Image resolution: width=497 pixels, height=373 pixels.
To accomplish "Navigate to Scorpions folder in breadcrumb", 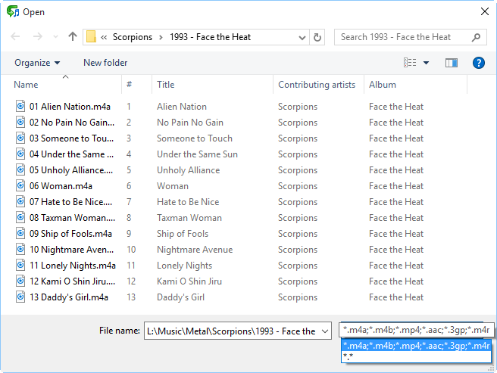I will pos(133,37).
